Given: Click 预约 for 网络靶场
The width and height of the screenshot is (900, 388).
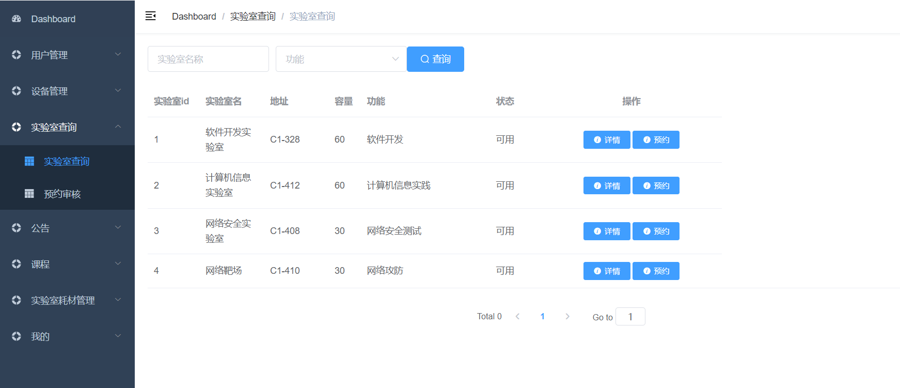Looking at the screenshot, I should (x=656, y=271).
